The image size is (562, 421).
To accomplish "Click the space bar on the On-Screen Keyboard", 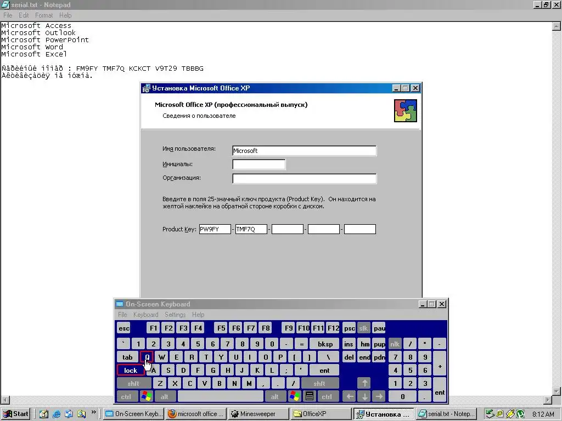I will pyautogui.click(x=221, y=397).
